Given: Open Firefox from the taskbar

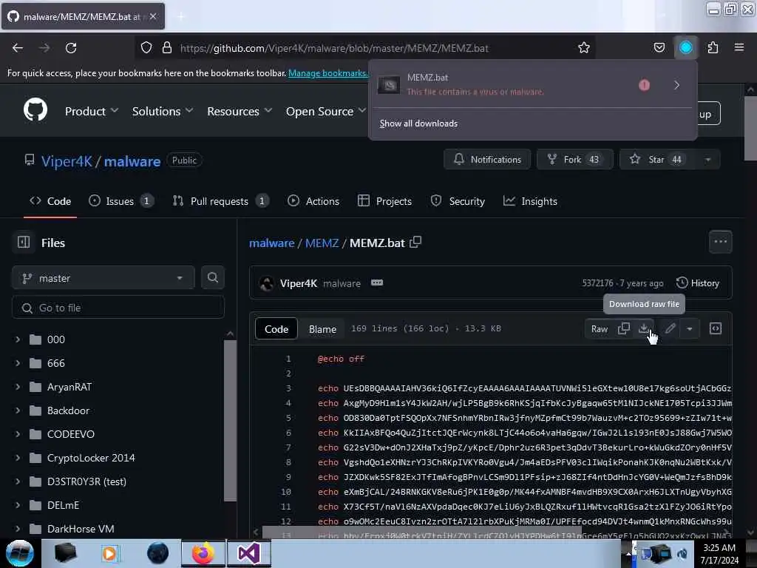Looking at the screenshot, I should click(203, 553).
